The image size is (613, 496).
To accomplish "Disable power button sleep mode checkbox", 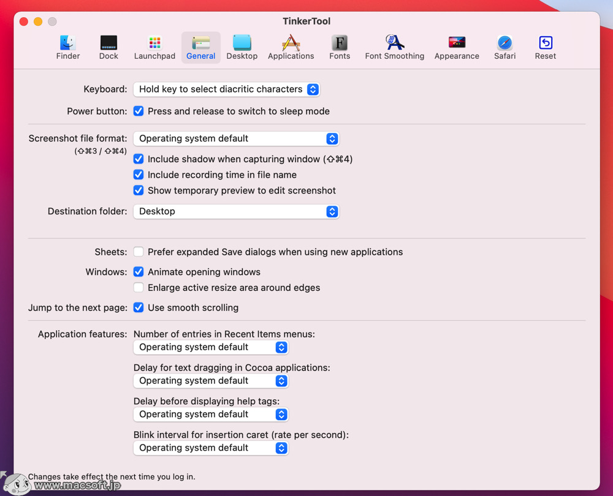I will tap(139, 111).
